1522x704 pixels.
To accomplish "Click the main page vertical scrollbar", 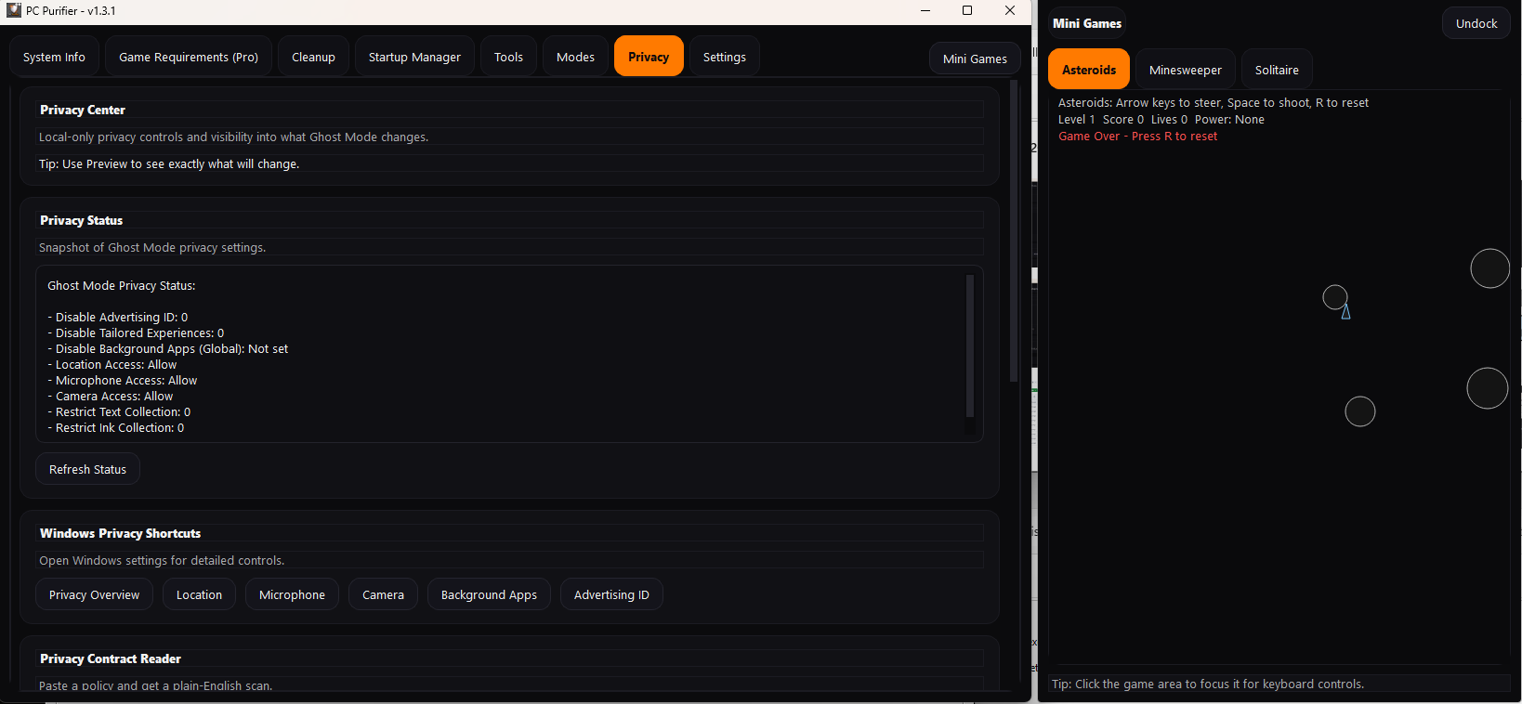I will (x=1014, y=232).
